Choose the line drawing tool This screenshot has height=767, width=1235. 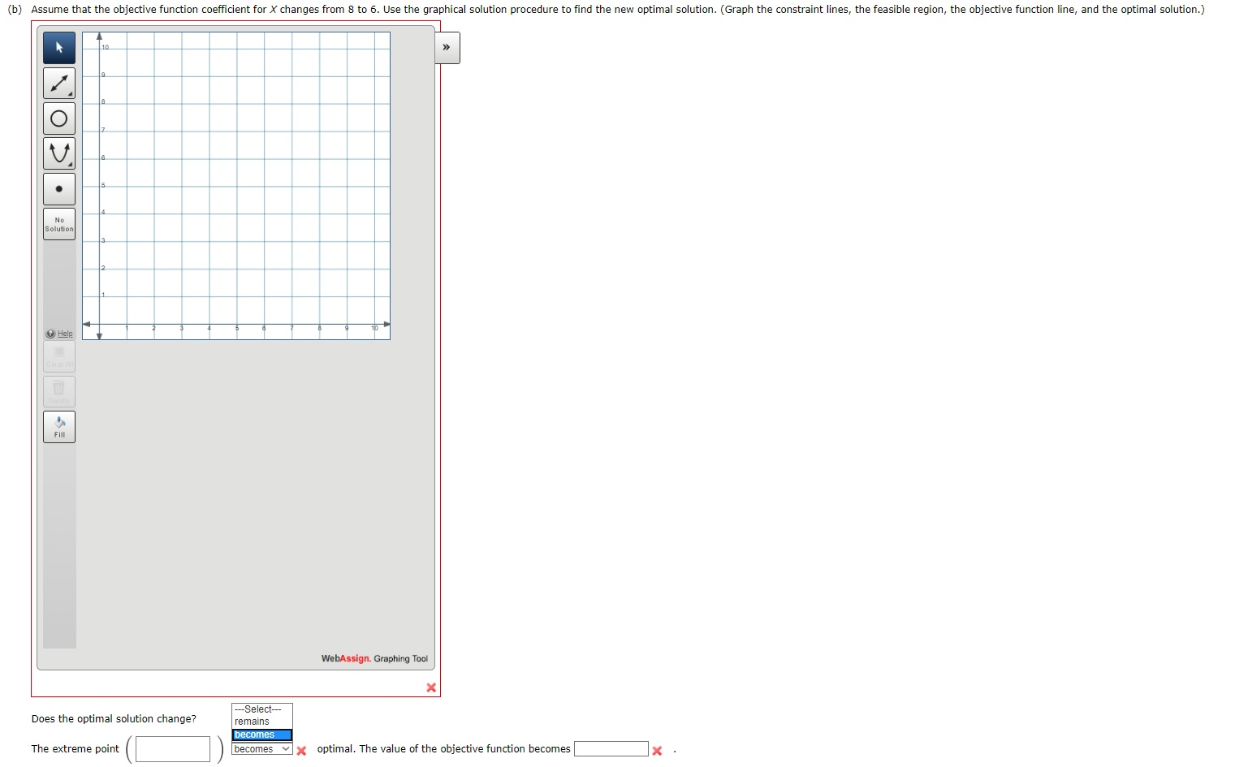click(58, 82)
